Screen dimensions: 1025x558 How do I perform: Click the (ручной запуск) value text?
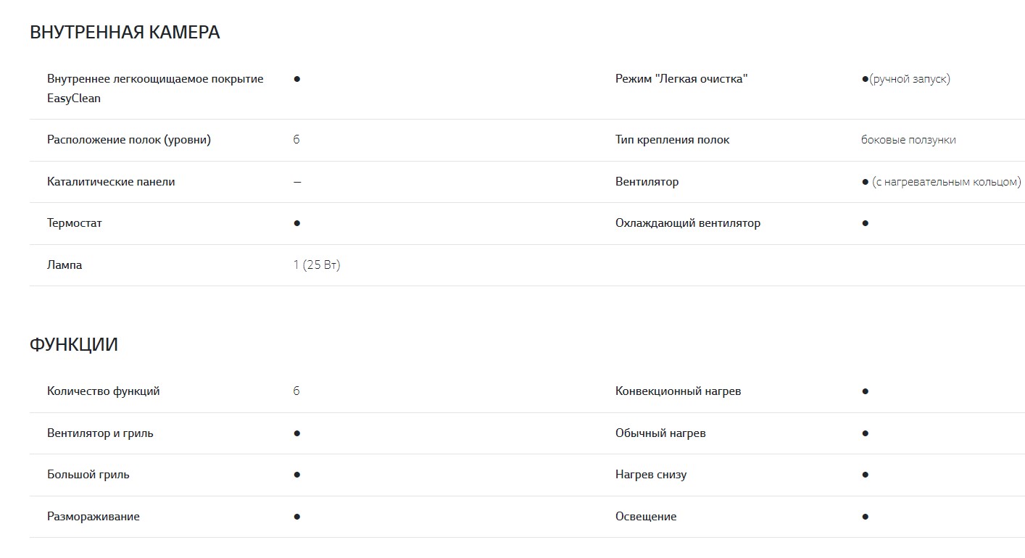[x=910, y=78]
